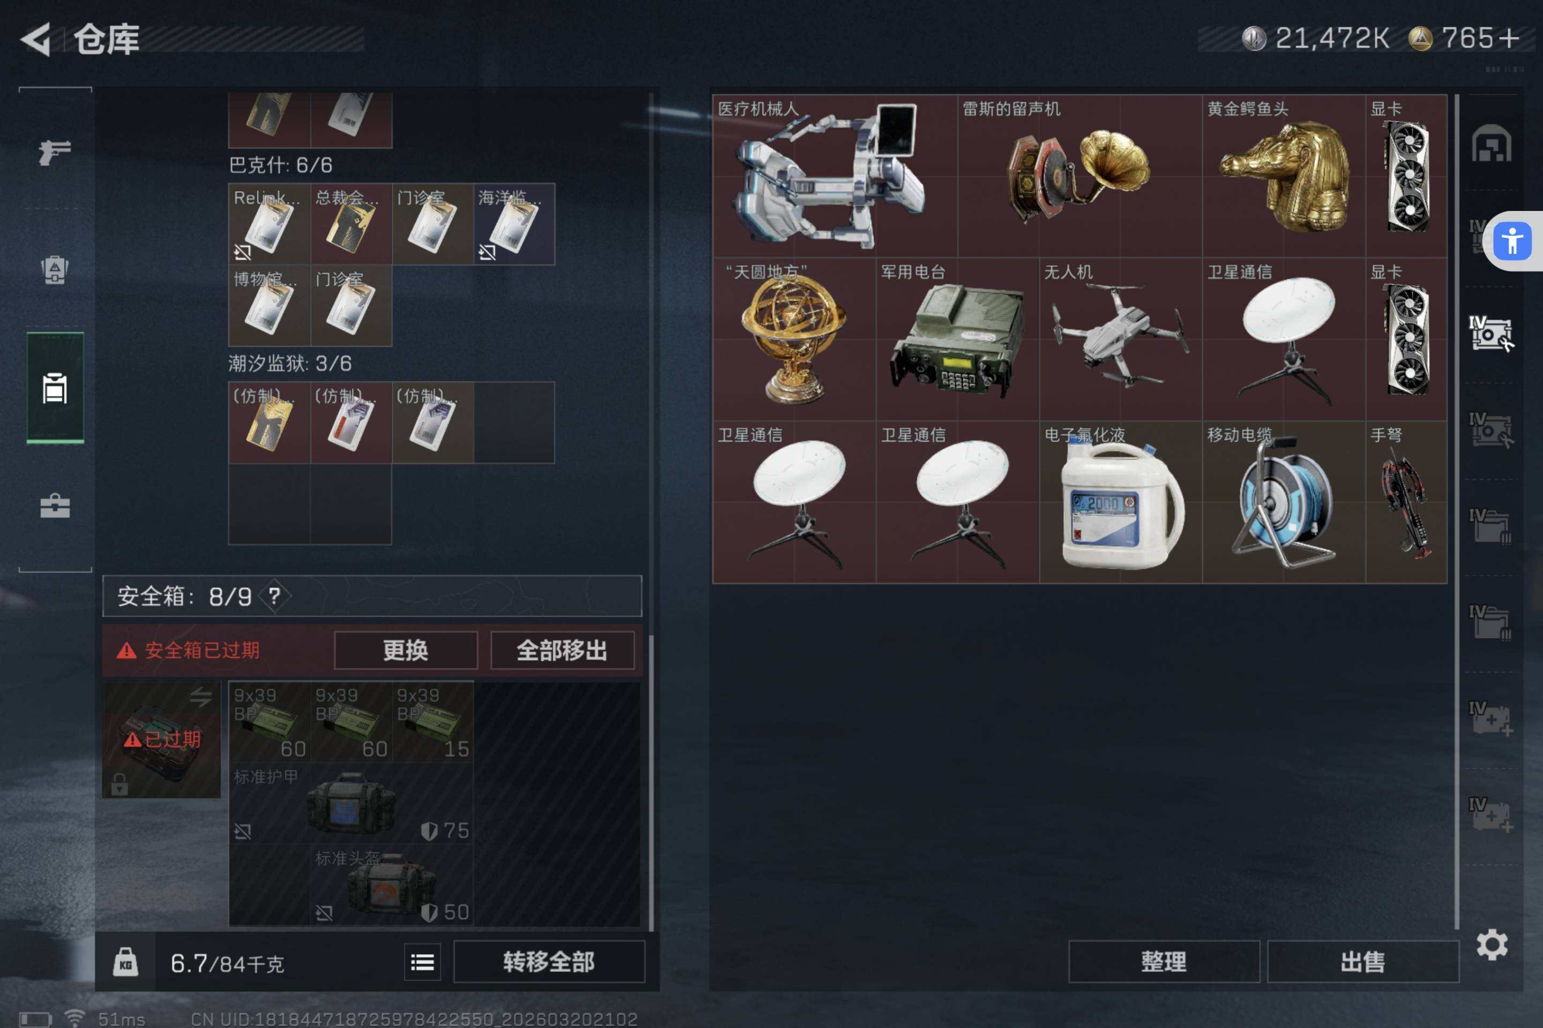Screen dimensions: 1543x1028
Task: Click the 更换 replace button
Action: (x=406, y=651)
